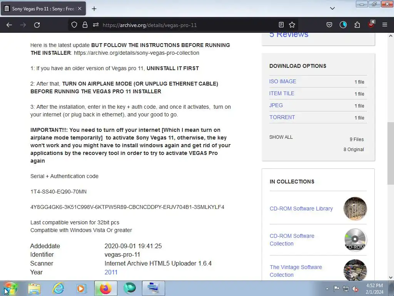
Task: Click the serial number 1T4-SS40-EQ90-70MN
Action: [x=58, y=192]
